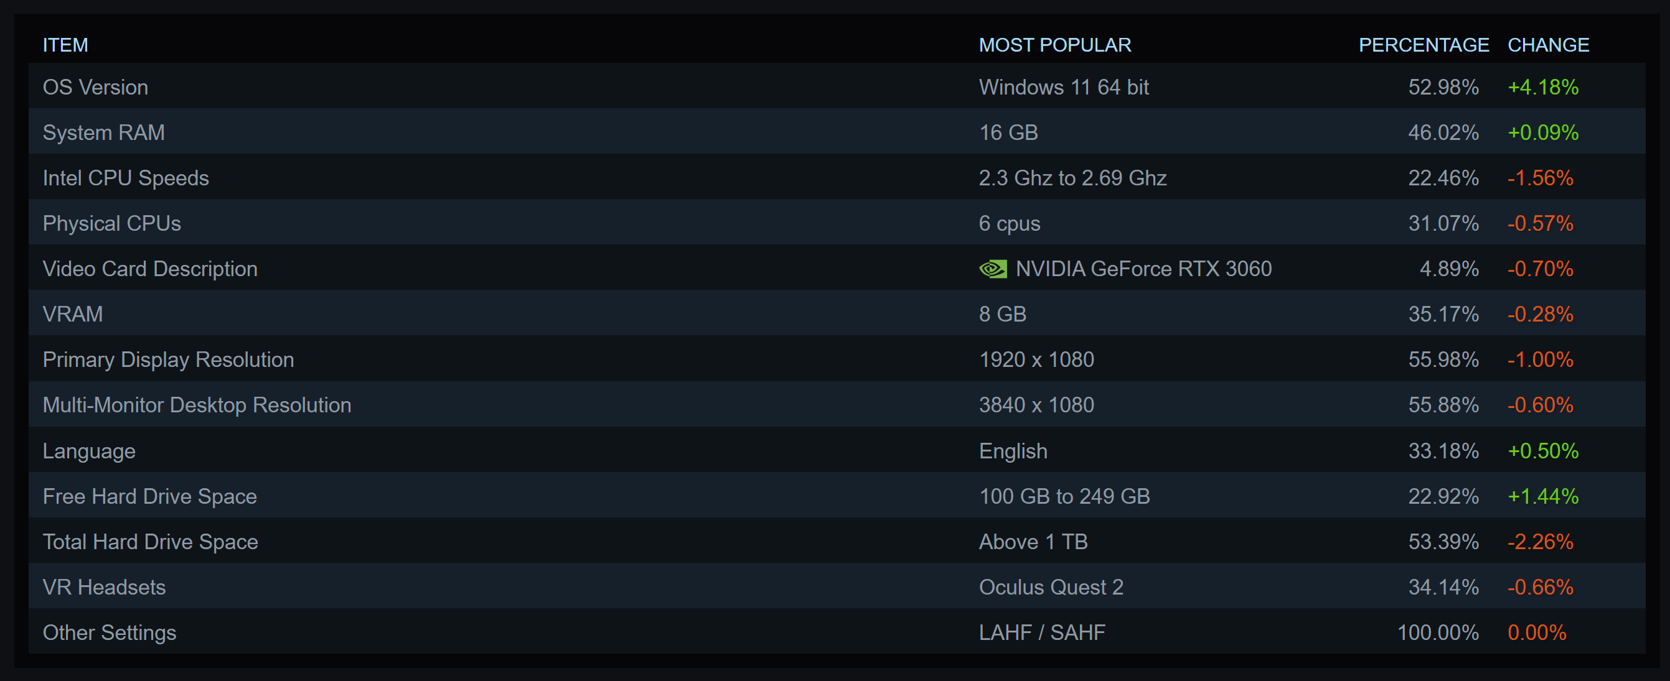Click the MOST POPULAR column header
The width and height of the screenshot is (1670, 681).
tap(1054, 45)
